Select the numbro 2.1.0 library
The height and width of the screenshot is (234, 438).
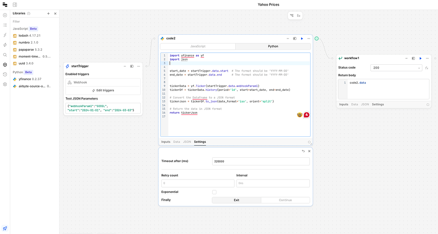(x=29, y=42)
